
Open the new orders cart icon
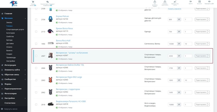[33, 2]
